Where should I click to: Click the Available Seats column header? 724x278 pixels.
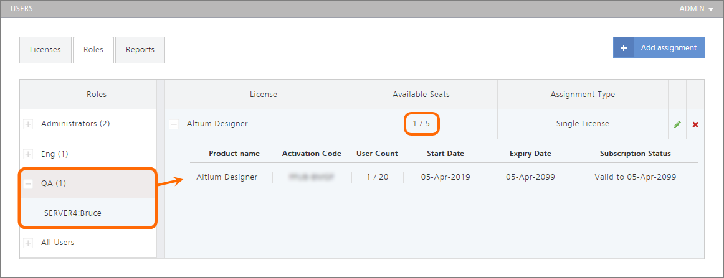pos(421,95)
